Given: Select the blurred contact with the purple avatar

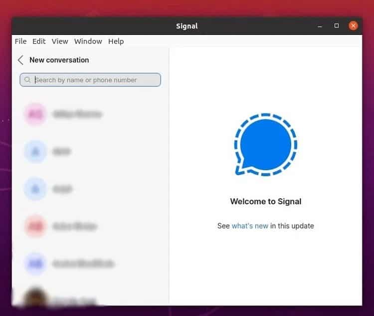Looking at the screenshot, I should click(x=91, y=264).
